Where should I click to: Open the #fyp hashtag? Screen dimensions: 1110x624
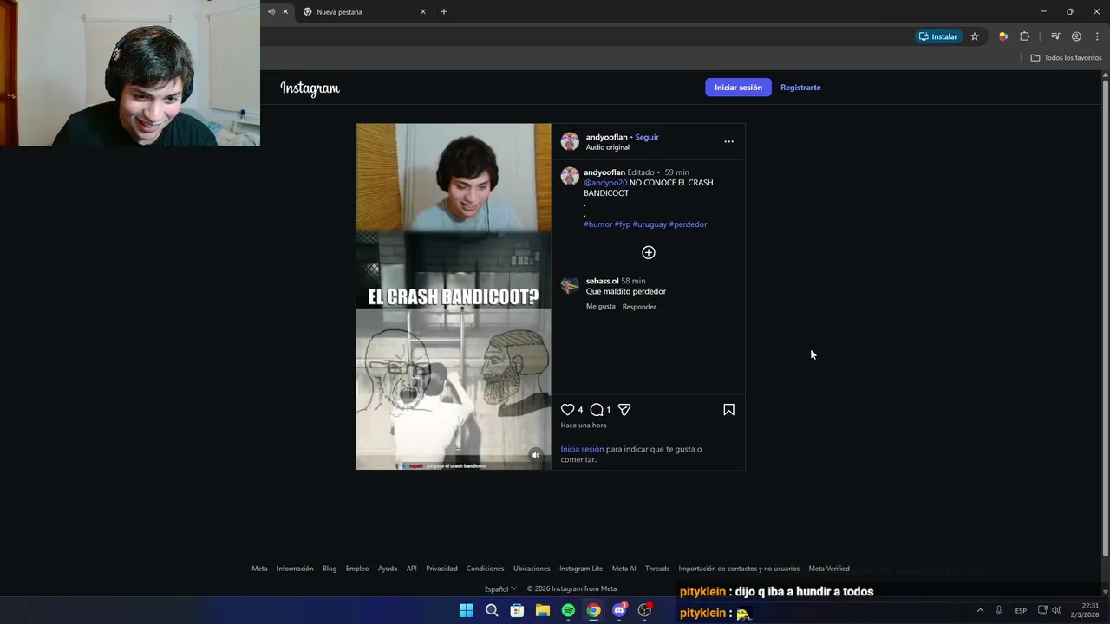coord(623,224)
